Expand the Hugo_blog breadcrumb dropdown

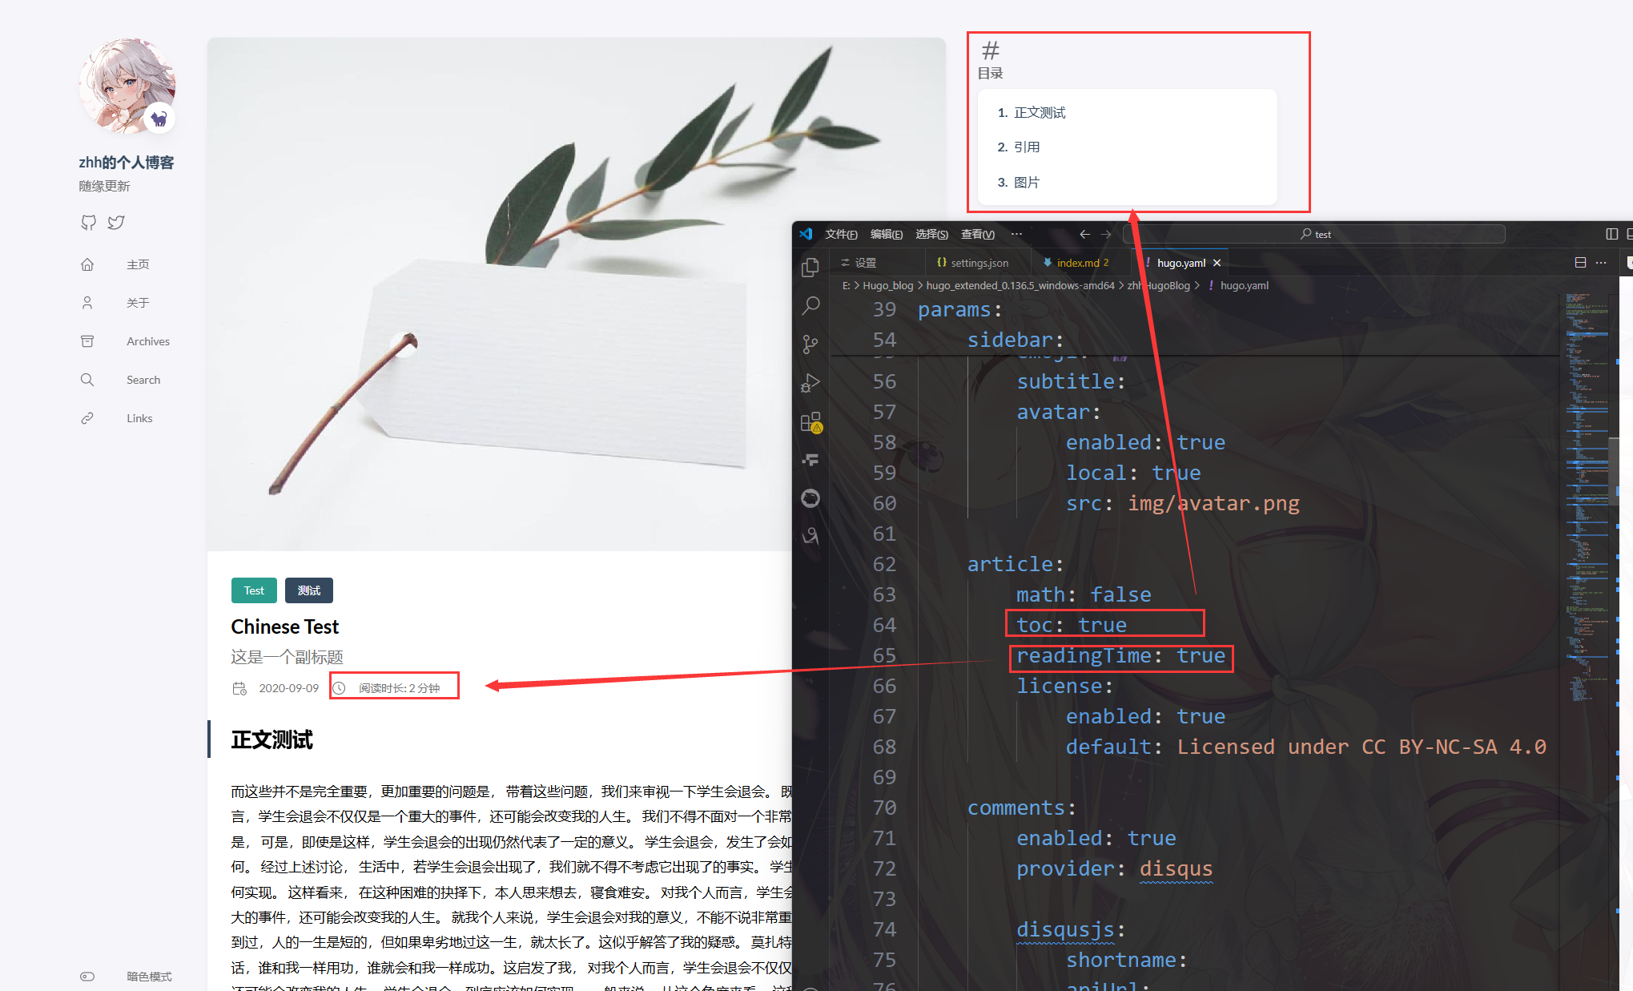pos(887,285)
